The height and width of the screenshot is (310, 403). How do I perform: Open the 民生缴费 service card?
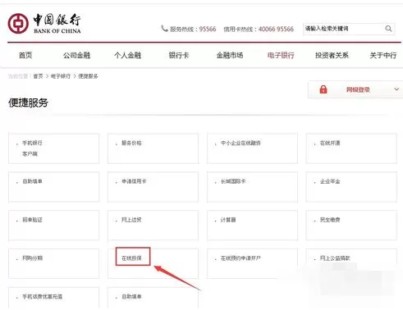(x=351, y=226)
